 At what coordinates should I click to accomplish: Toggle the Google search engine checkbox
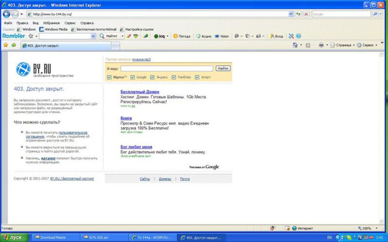pyautogui.click(x=132, y=77)
